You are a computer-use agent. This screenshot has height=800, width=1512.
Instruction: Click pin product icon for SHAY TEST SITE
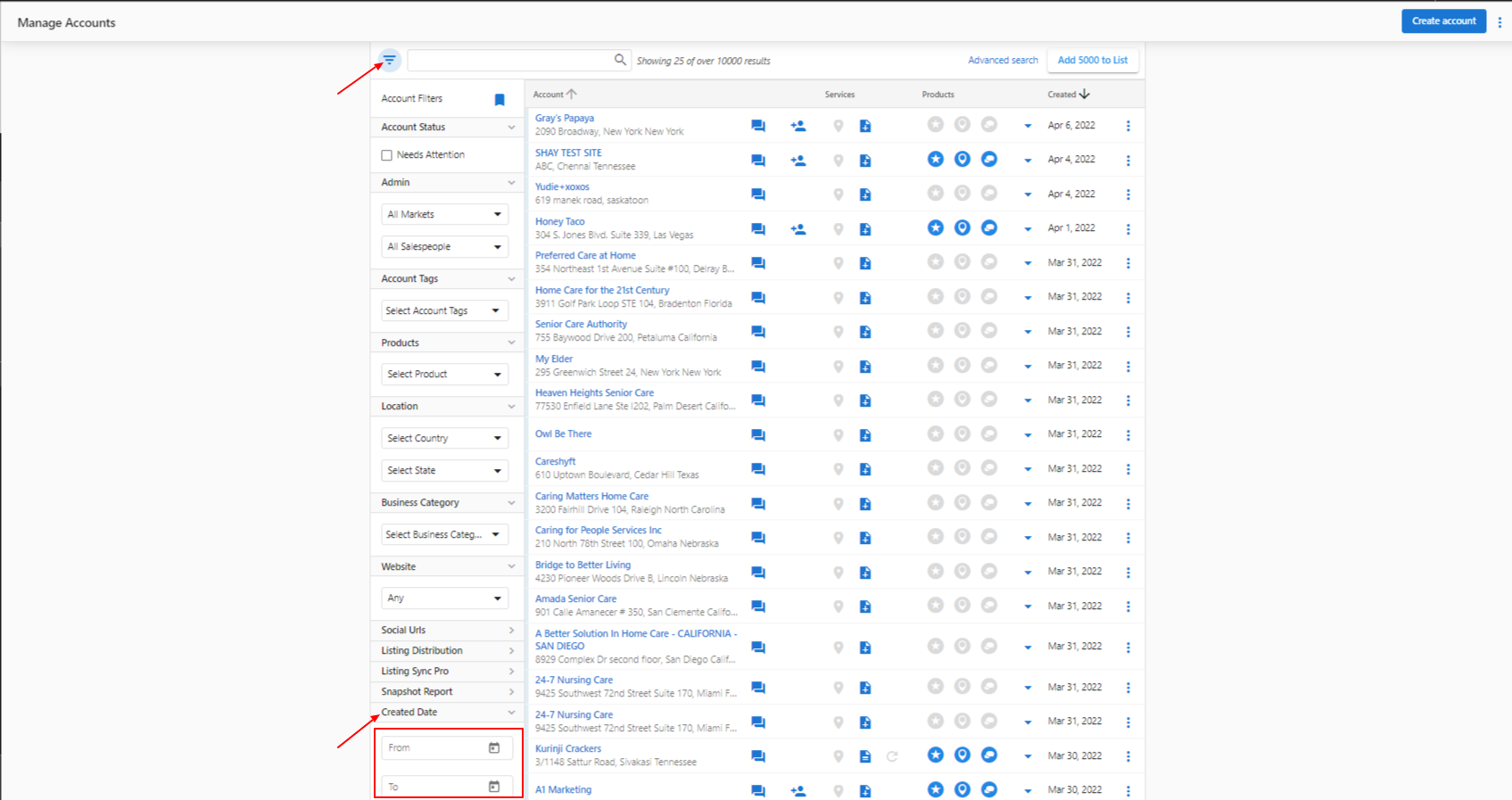(963, 159)
